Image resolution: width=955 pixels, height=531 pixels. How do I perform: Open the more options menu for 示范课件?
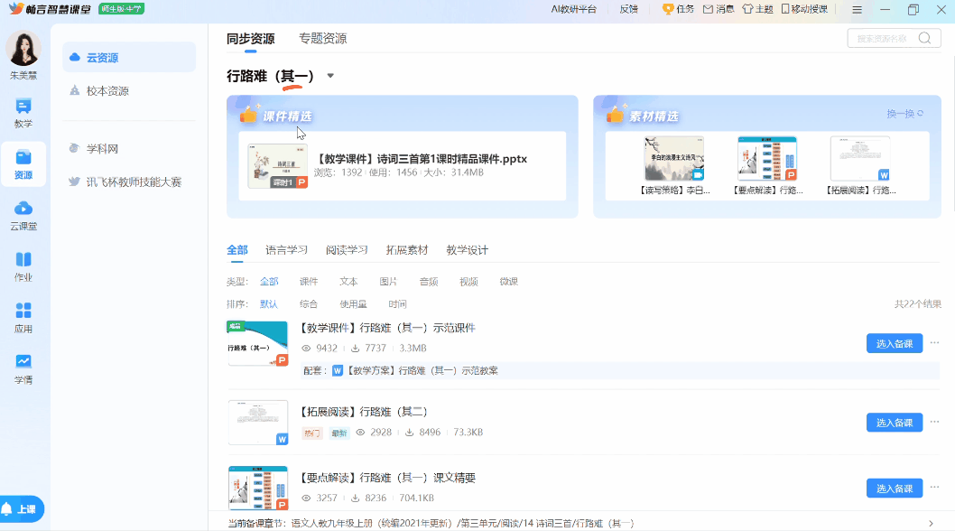(934, 342)
